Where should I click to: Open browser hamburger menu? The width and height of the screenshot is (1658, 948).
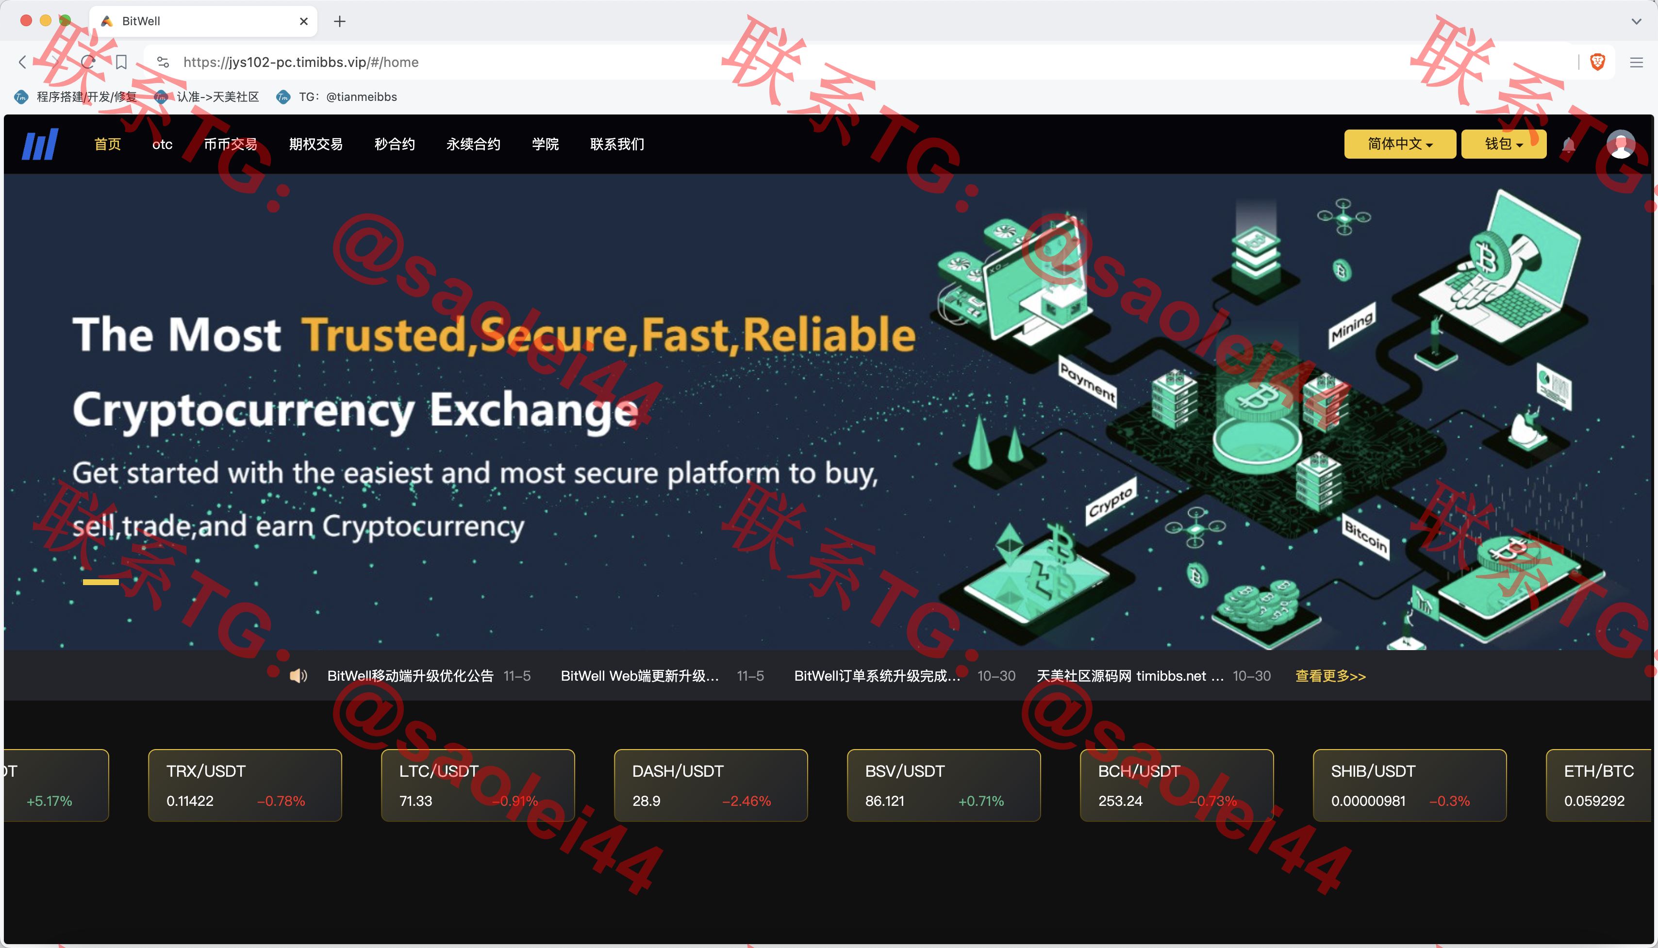[1636, 62]
